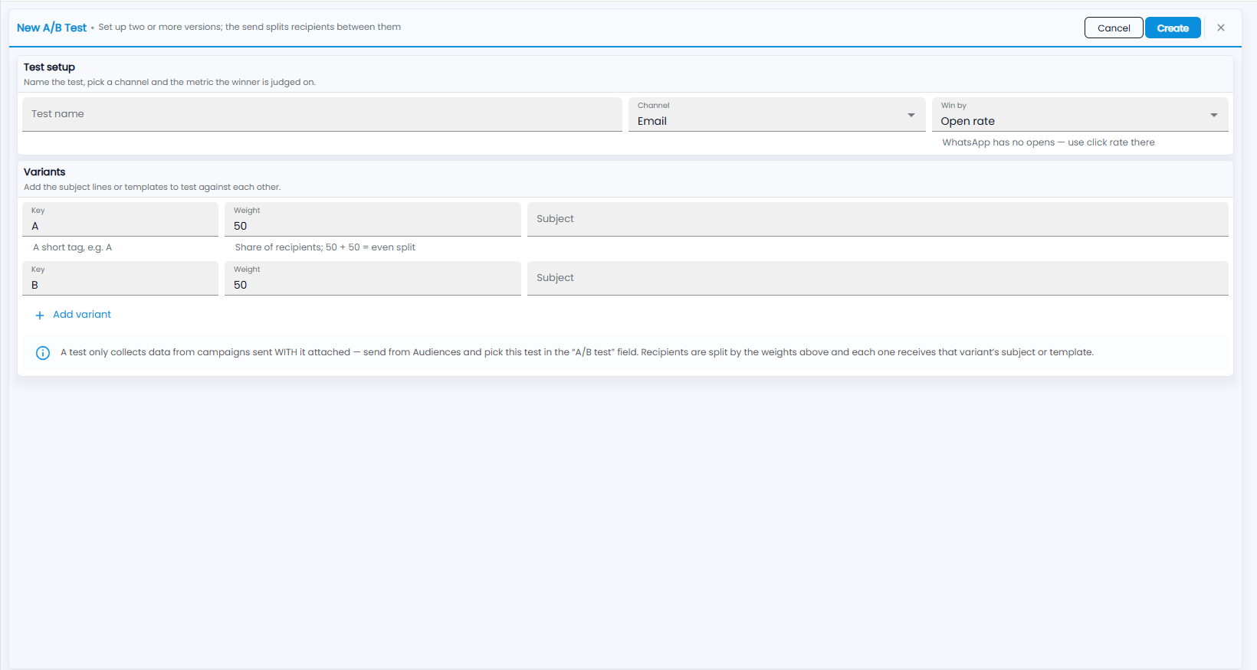Click the Weight field for variant B
1257x670 pixels.
pos(373,278)
